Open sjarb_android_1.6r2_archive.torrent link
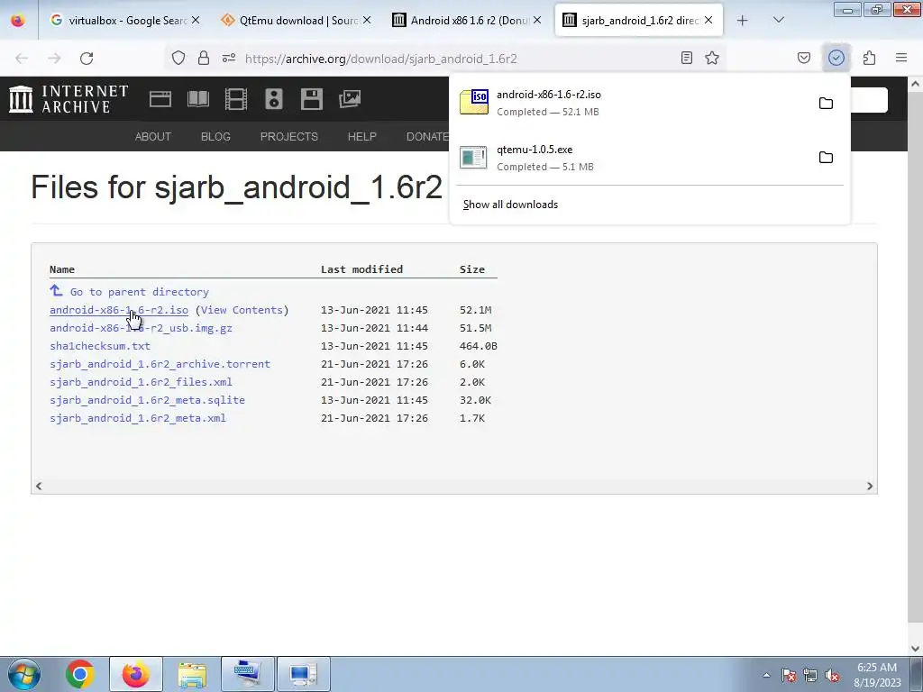923x692 pixels. click(x=160, y=364)
